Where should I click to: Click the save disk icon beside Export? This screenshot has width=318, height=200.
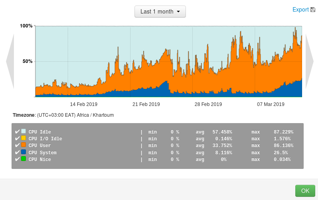313,10
